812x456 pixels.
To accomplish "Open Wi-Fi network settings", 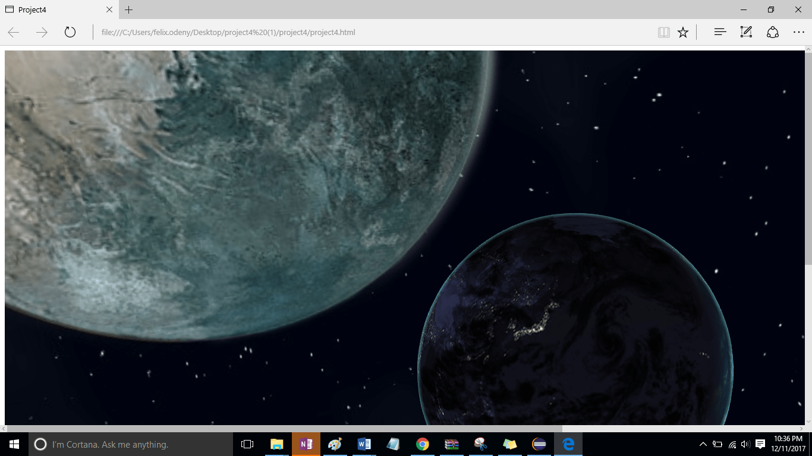I will point(732,444).
